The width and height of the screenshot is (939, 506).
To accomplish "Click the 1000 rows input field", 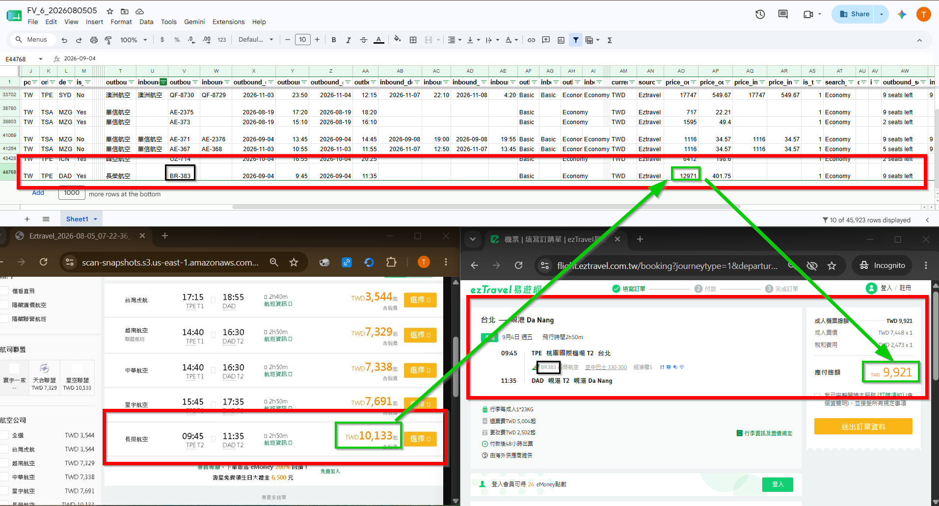I will pos(72,193).
